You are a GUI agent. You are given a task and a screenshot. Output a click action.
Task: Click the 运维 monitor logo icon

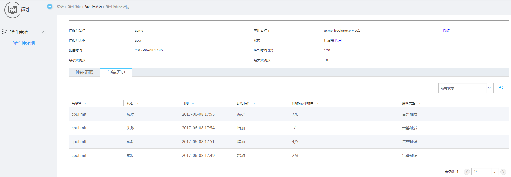point(12,10)
